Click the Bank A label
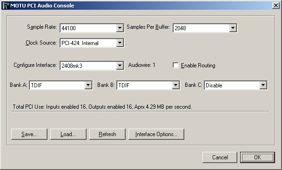This screenshot has width=282, height=170. point(19,85)
